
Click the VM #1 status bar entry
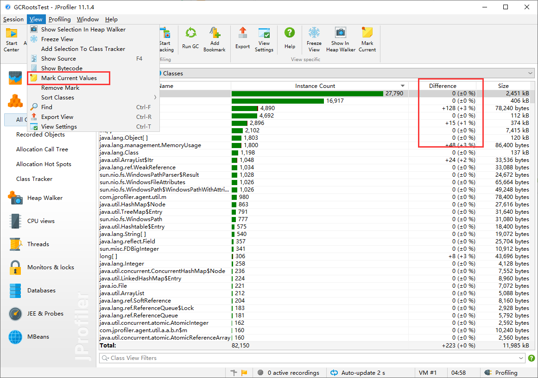click(x=428, y=373)
